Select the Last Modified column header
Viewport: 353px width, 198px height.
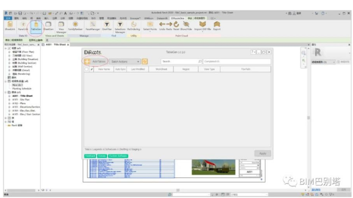point(138,69)
